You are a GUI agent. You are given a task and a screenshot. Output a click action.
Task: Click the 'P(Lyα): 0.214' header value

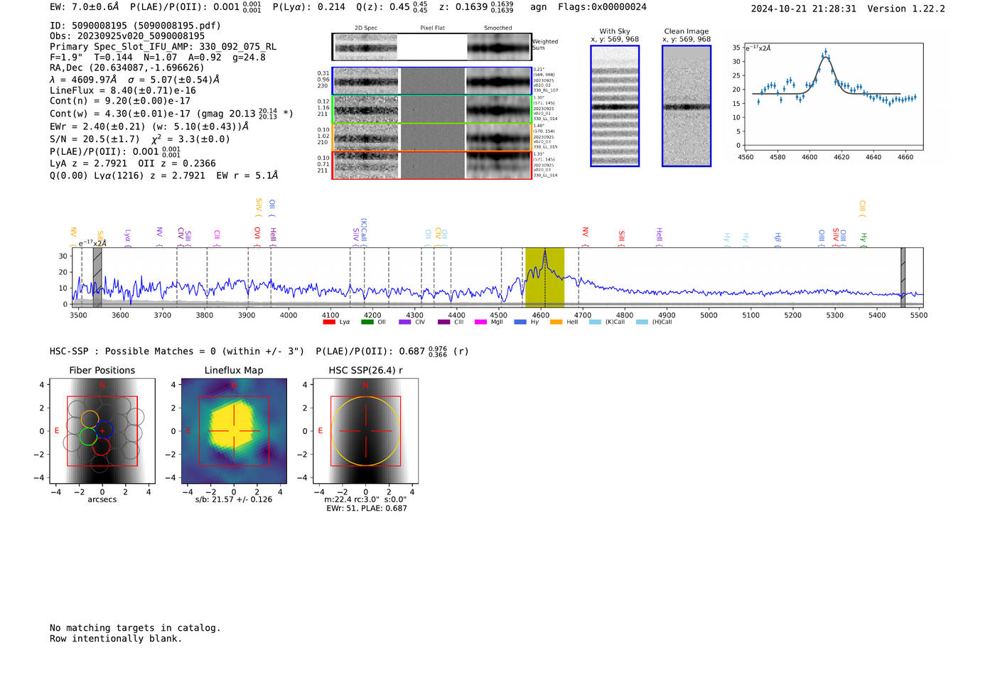[x=308, y=7]
